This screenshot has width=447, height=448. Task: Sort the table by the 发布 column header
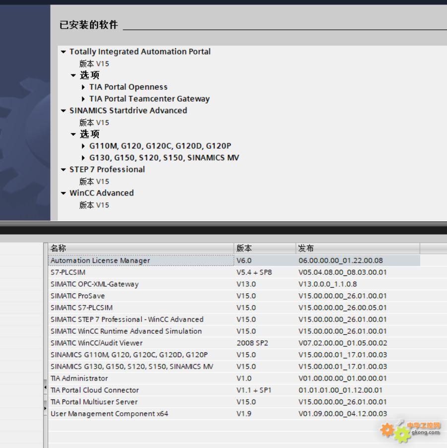[x=358, y=248]
